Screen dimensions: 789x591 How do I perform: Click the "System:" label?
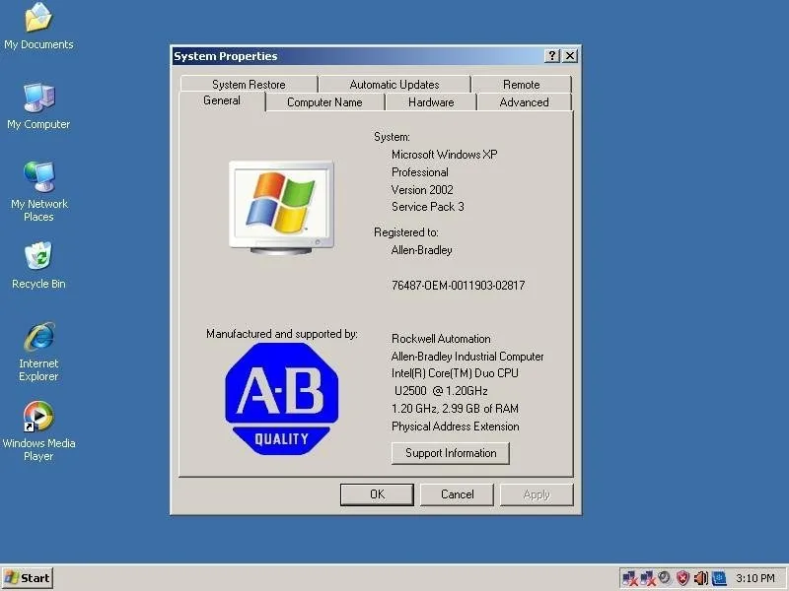tap(392, 137)
